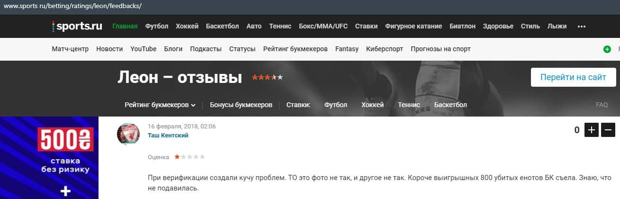Open the Главная tab
620x199 pixels.
point(125,26)
